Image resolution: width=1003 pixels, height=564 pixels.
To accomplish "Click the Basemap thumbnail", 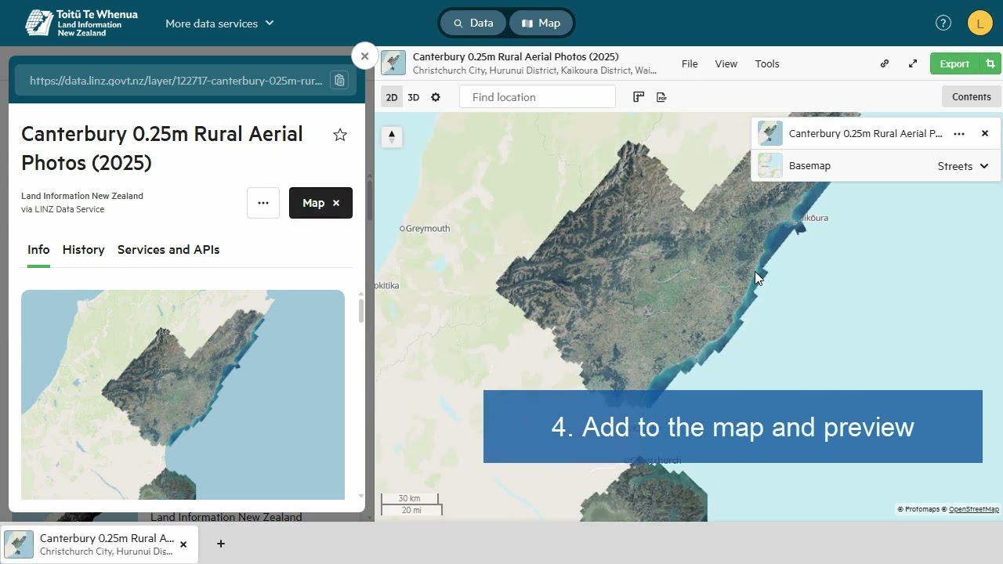I will [x=770, y=165].
